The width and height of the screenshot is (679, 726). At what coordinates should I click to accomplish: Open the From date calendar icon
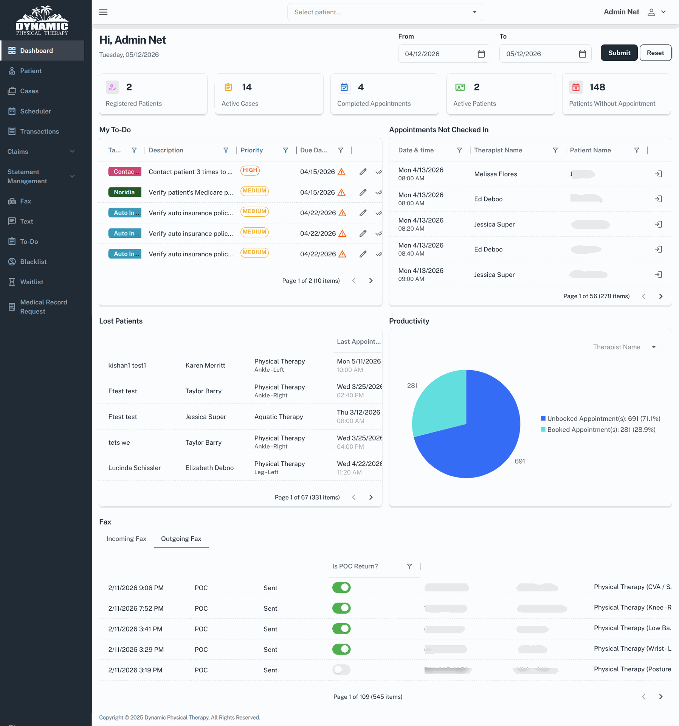[481, 54]
